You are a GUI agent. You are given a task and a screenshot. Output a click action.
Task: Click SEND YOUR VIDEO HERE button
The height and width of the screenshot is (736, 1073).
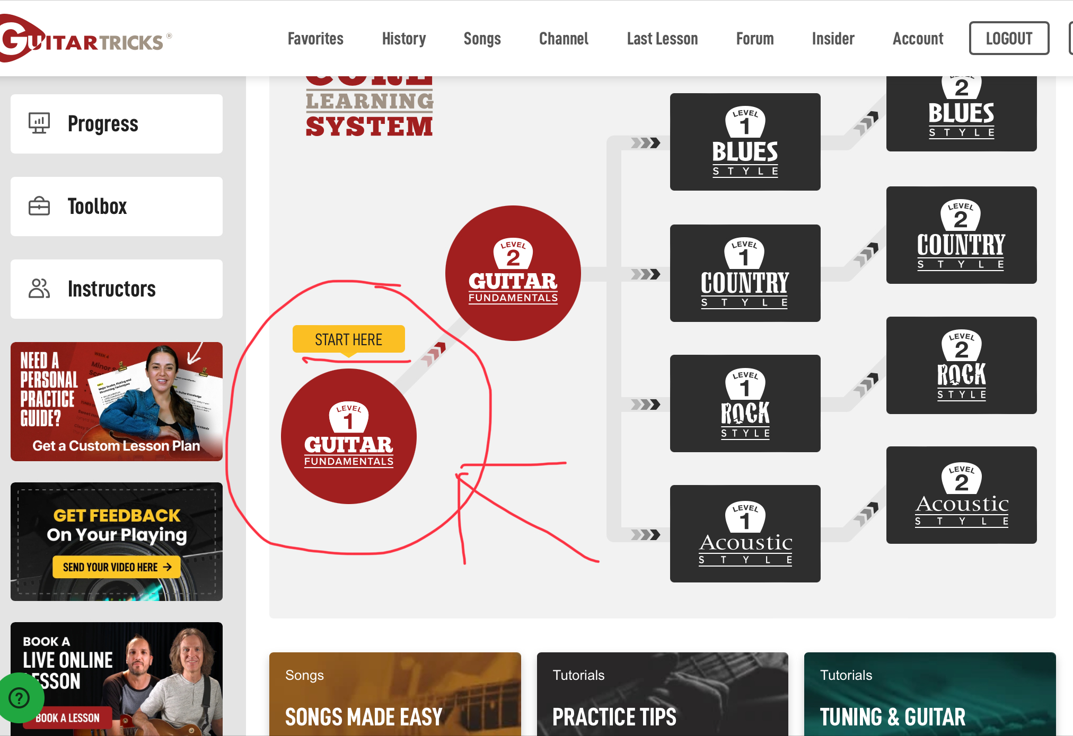point(117,567)
